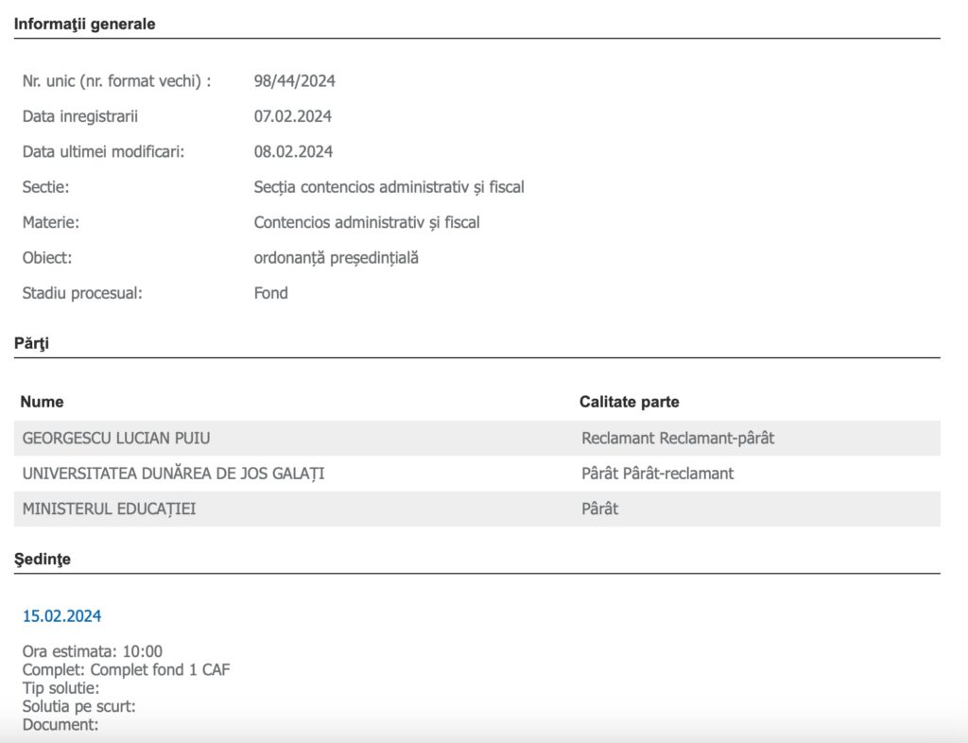
Task: Select the MINISTERUL EDUCAȚIEI party name
Action: (110, 509)
